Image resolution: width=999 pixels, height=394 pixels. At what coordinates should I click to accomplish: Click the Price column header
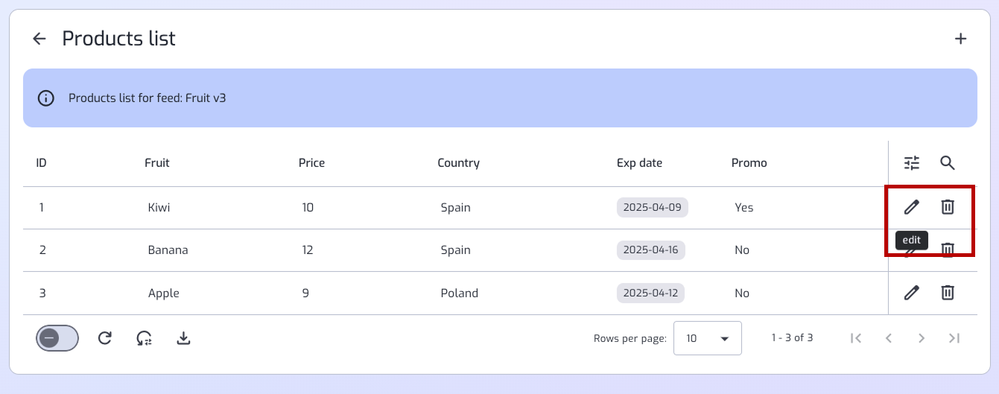(x=311, y=162)
